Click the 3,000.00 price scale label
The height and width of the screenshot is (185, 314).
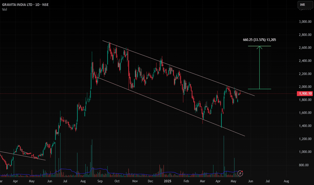coord(305,22)
